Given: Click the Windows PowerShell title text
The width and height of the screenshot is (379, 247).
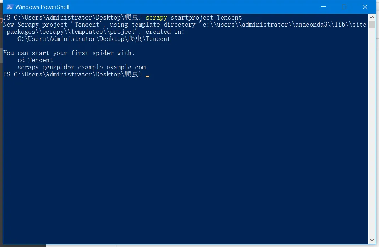Looking at the screenshot, I should [x=42, y=7].
